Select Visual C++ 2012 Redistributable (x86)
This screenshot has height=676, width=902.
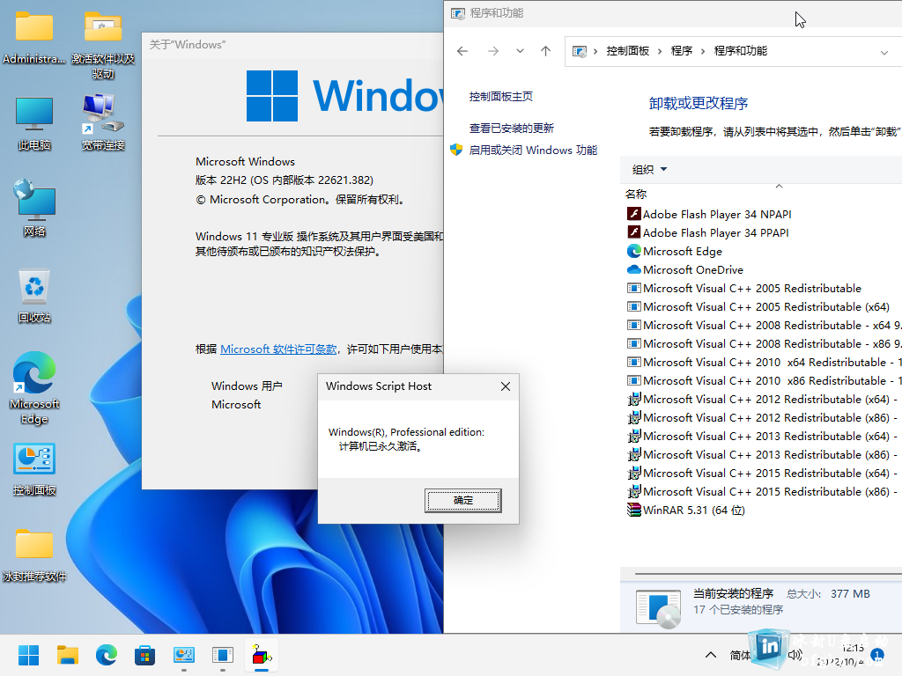click(x=763, y=417)
